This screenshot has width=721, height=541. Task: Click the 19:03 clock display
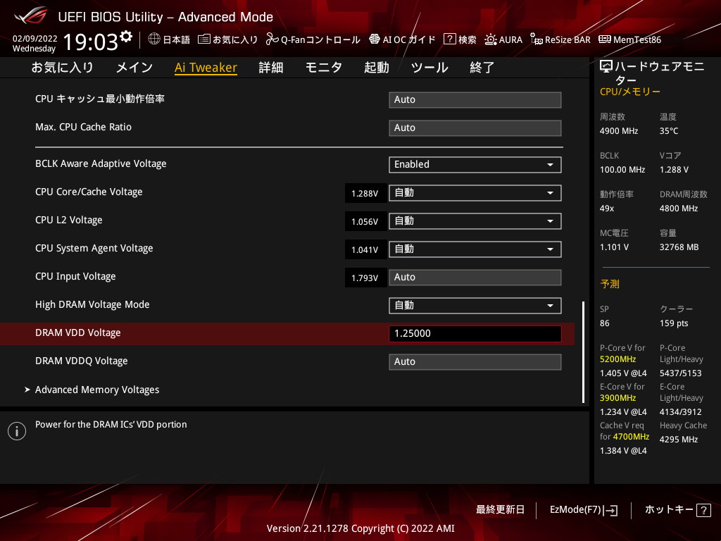pyautogui.click(x=91, y=42)
